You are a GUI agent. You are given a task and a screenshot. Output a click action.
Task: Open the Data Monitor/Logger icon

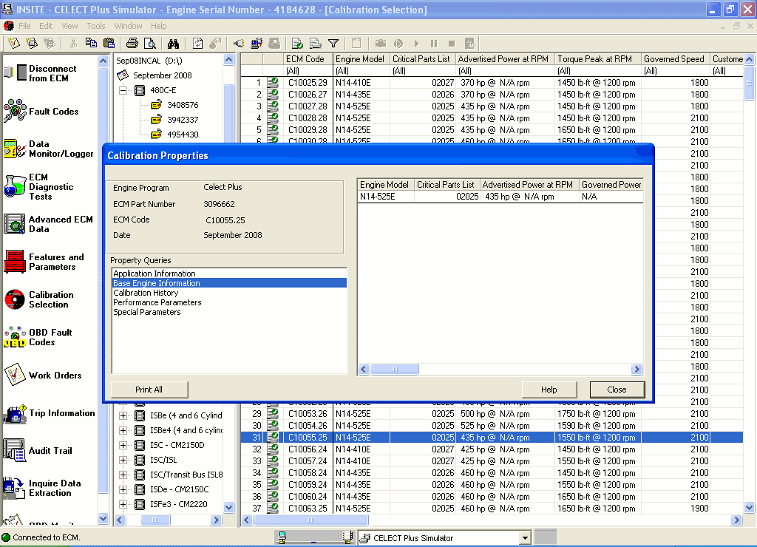pos(15,149)
